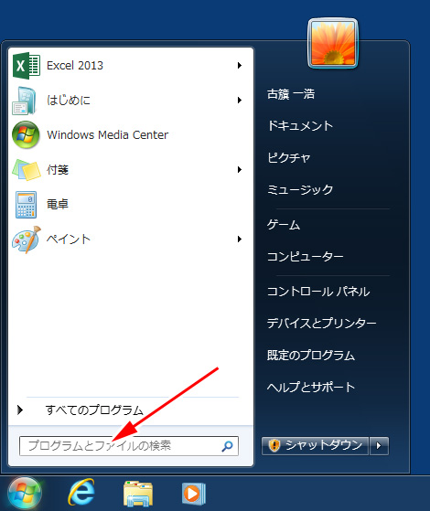Expand the ペイント jump list arrow

(240, 240)
